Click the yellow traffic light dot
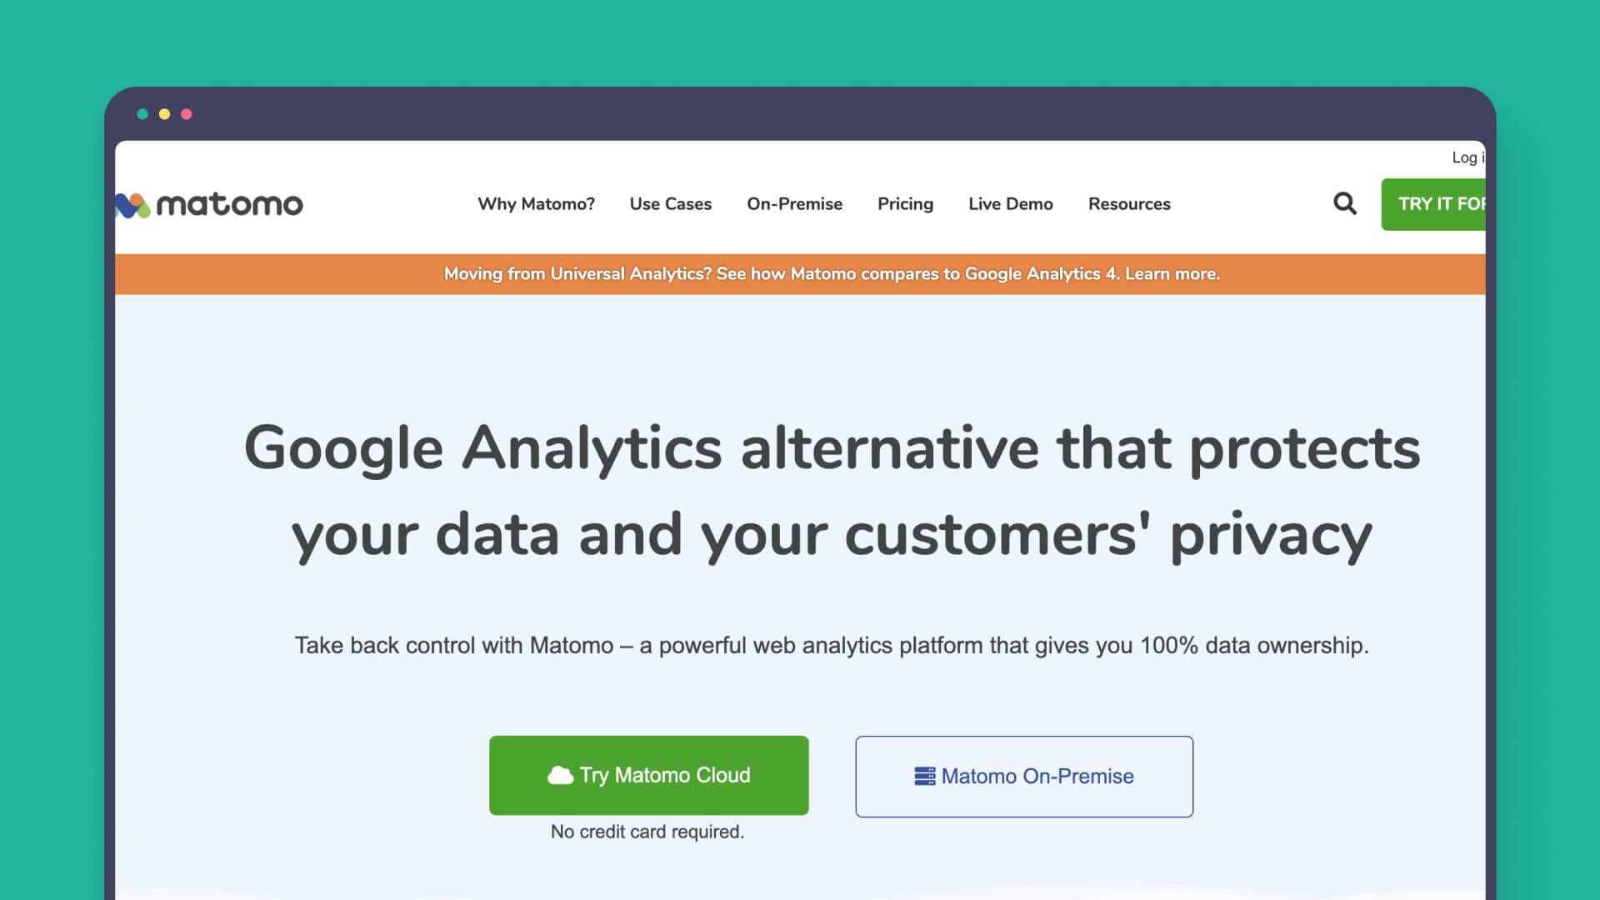The image size is (1600, 900). [x=164, y=114]
